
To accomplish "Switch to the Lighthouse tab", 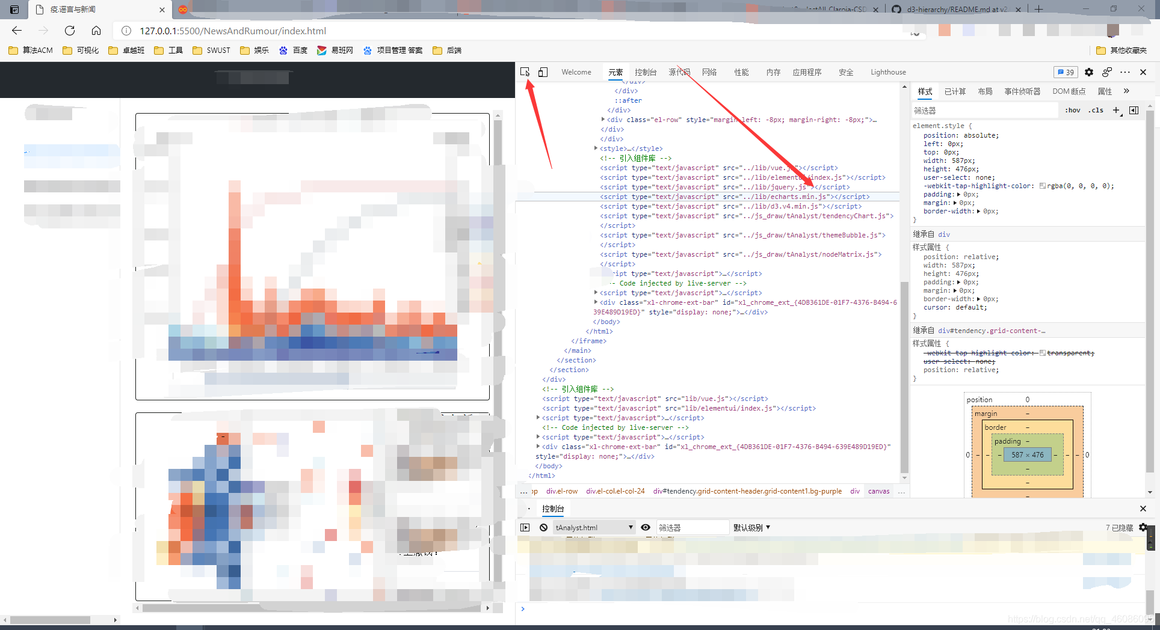I will point(888,72).
